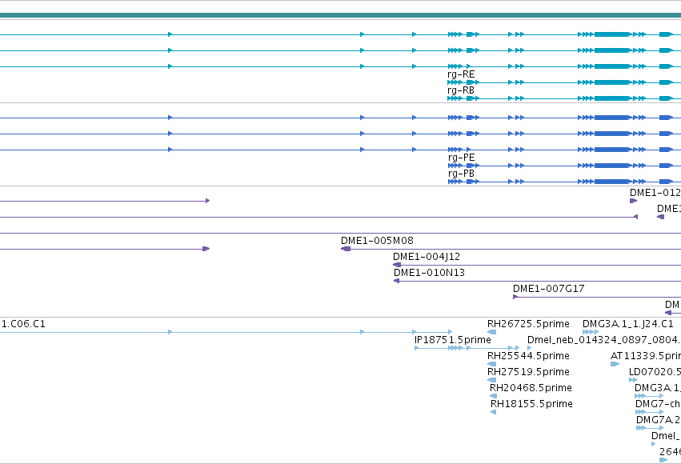Click the teal overview bar at top

pos(341,15)
